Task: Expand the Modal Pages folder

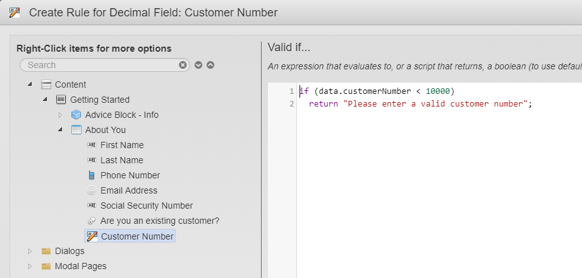Action: point(30,266)
